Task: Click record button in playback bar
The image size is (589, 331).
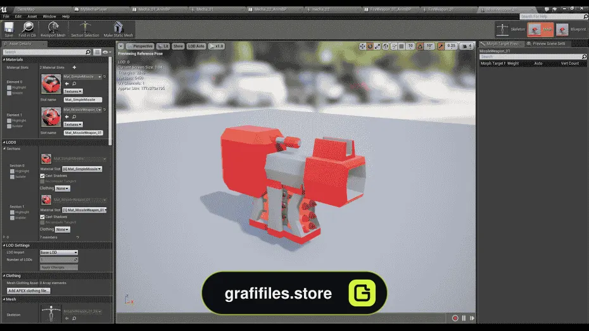Action: (x=455, y=318)
